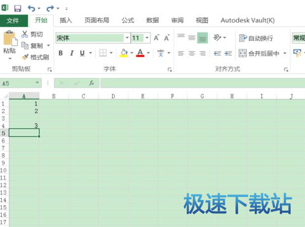305x227 pixels.
Task: Click the font size 11 box
Action: click(137, 38)
